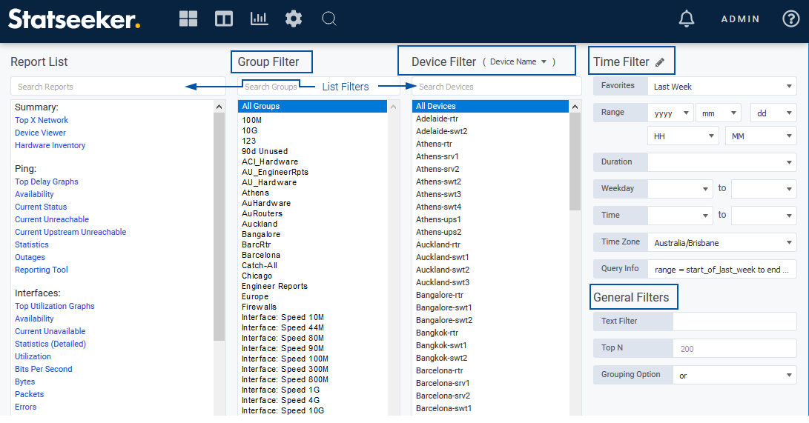
Task: Click the Report List scrollbar
Action: 219,222
